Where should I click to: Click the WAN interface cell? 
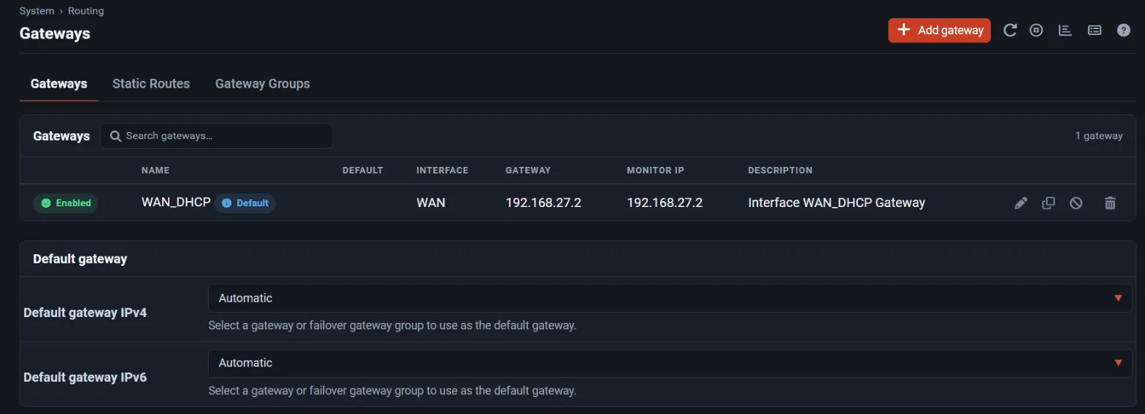431,203
